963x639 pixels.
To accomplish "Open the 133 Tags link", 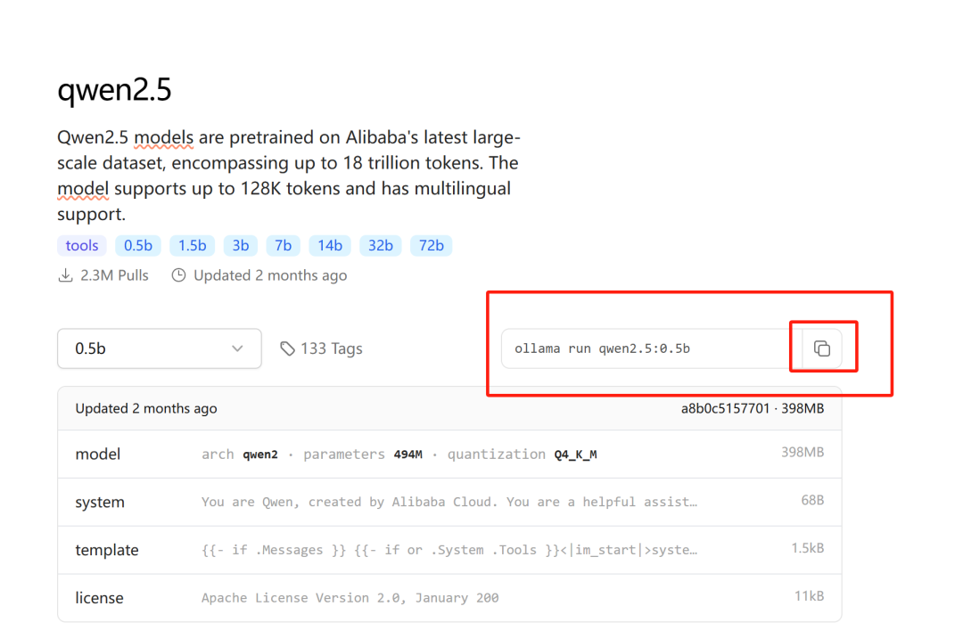I will [x=321, y=348].
